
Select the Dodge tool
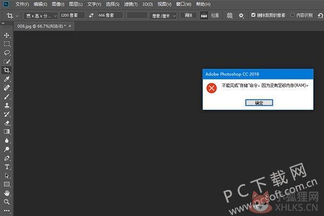6,149
